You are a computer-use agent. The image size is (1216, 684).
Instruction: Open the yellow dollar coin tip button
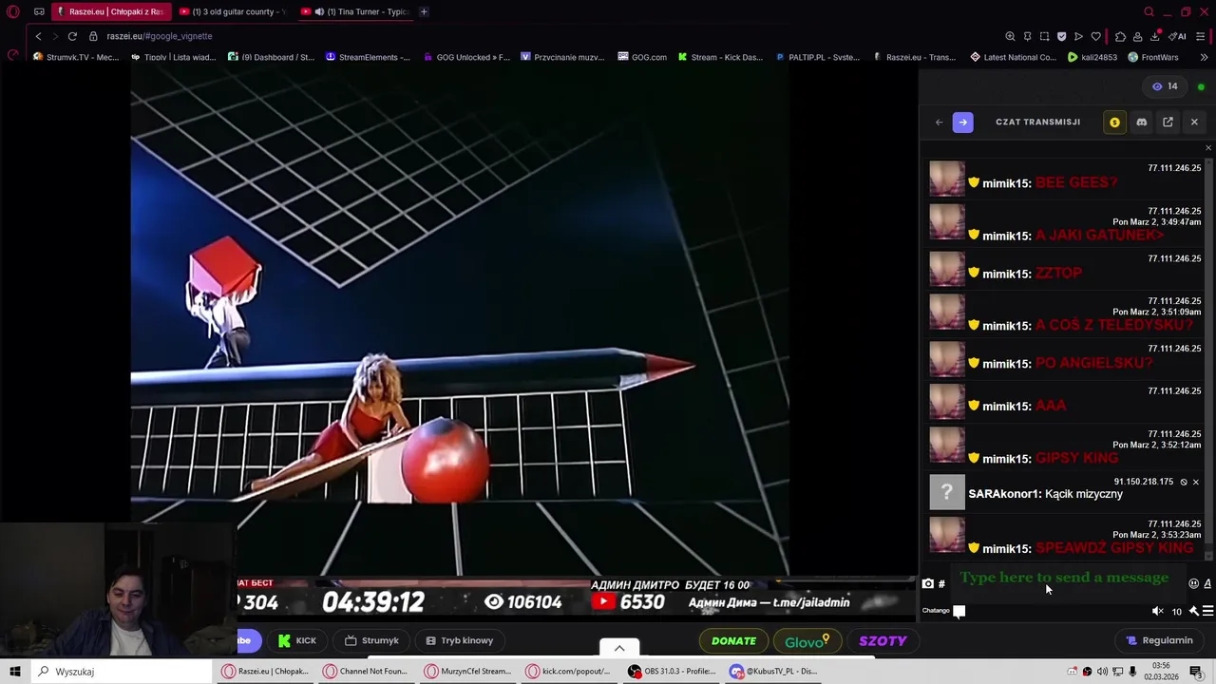(1114, 122)
